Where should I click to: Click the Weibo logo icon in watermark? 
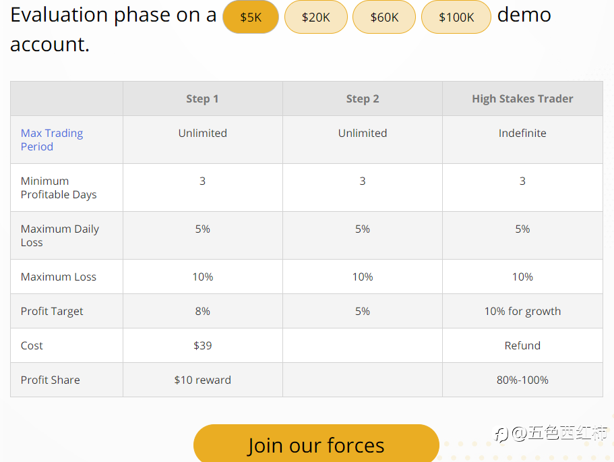[x=501, y=434]
